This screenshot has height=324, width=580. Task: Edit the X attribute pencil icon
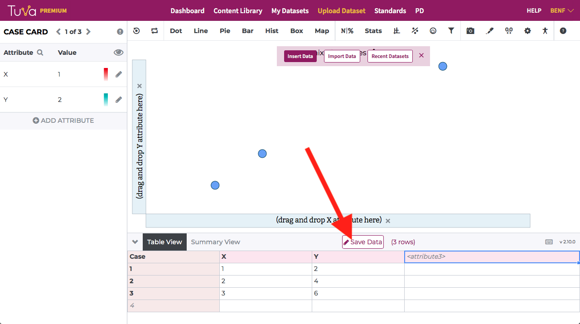pyautogui.click(x=119, y=74)
